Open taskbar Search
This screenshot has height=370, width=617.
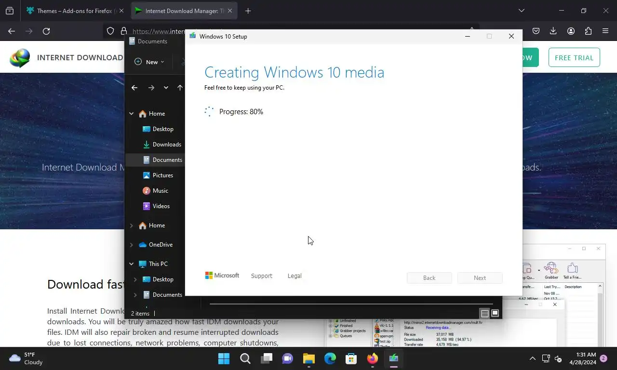click(x=245, y=358)
